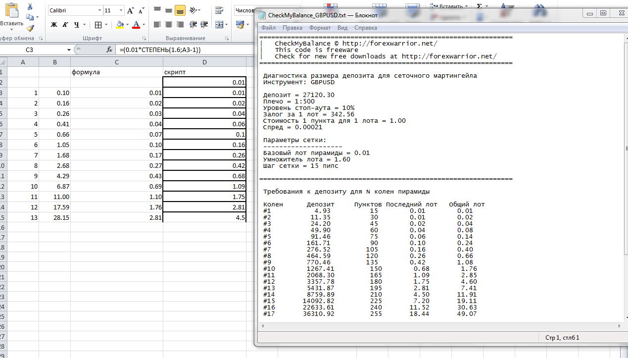Click 'Умножитель лота = 1.60' line in Notepad
Screen dimensions: 628x358
click(307, 159)
